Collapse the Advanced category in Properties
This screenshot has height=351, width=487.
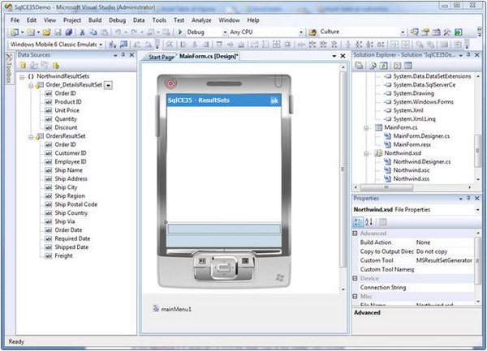[x=356, y=233]
